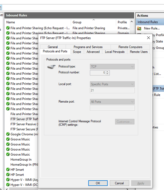Click Private... profile cell in first row
Image resolution: width=164 pixels, height=190 pixels.
pos(124,28)
